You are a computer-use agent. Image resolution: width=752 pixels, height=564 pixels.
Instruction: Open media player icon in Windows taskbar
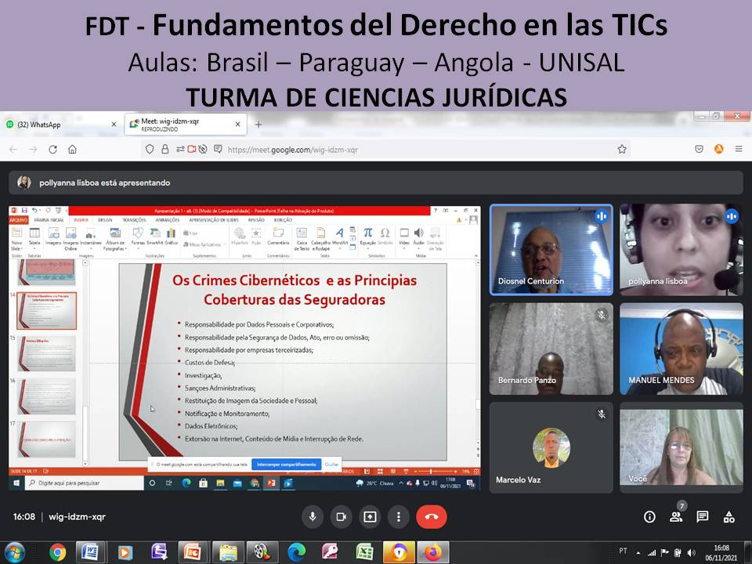coord(125,552)
